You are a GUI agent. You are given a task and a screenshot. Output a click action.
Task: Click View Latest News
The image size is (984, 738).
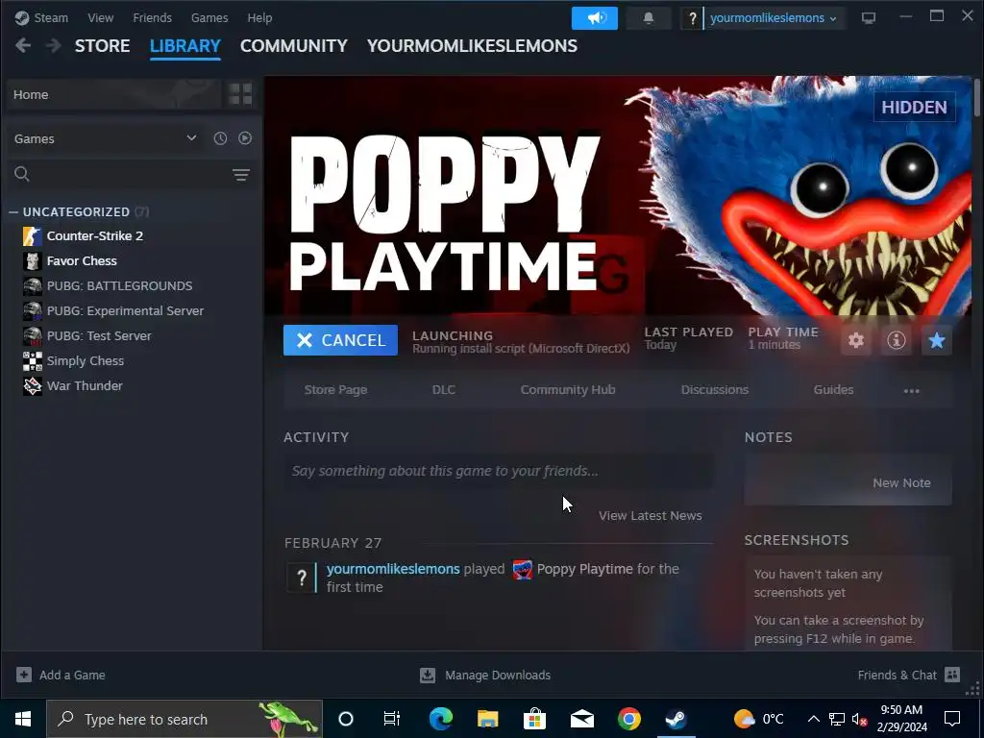tap(651, 516)
